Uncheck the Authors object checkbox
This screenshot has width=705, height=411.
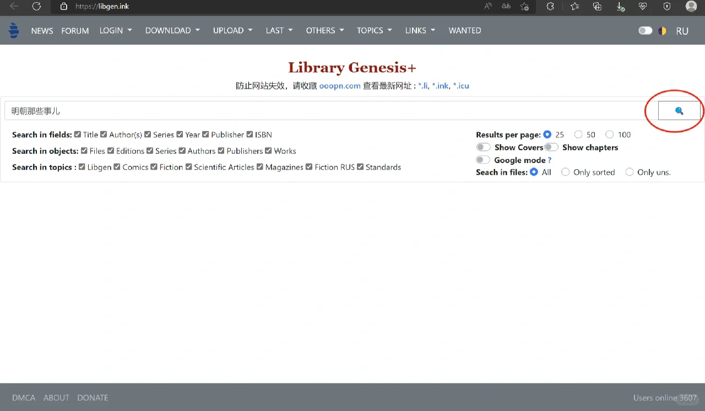pos(182,150)
